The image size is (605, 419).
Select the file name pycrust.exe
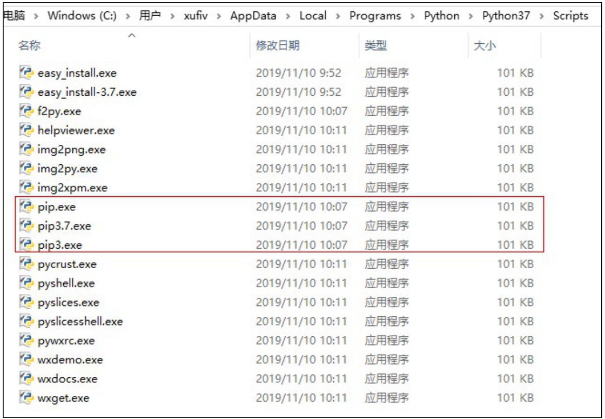[67, 264]
